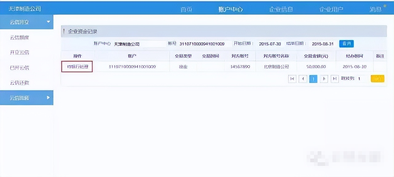Jump to the last page of records
Image resolution: width=394 pixels, height=177 pixels.
pyautogui.click(x=334, y=79)
